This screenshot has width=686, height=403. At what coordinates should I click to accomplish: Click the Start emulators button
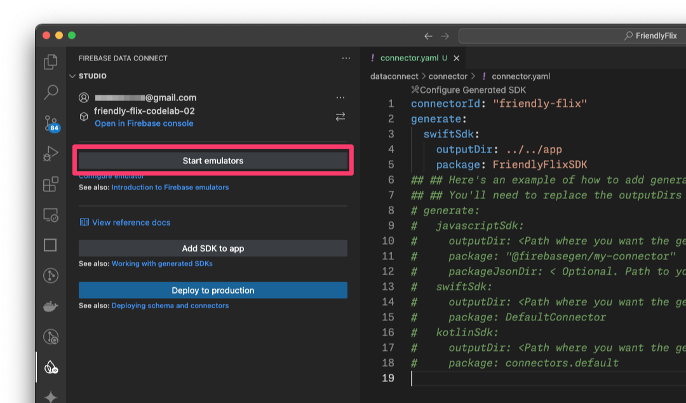click(x=213, y=161)
